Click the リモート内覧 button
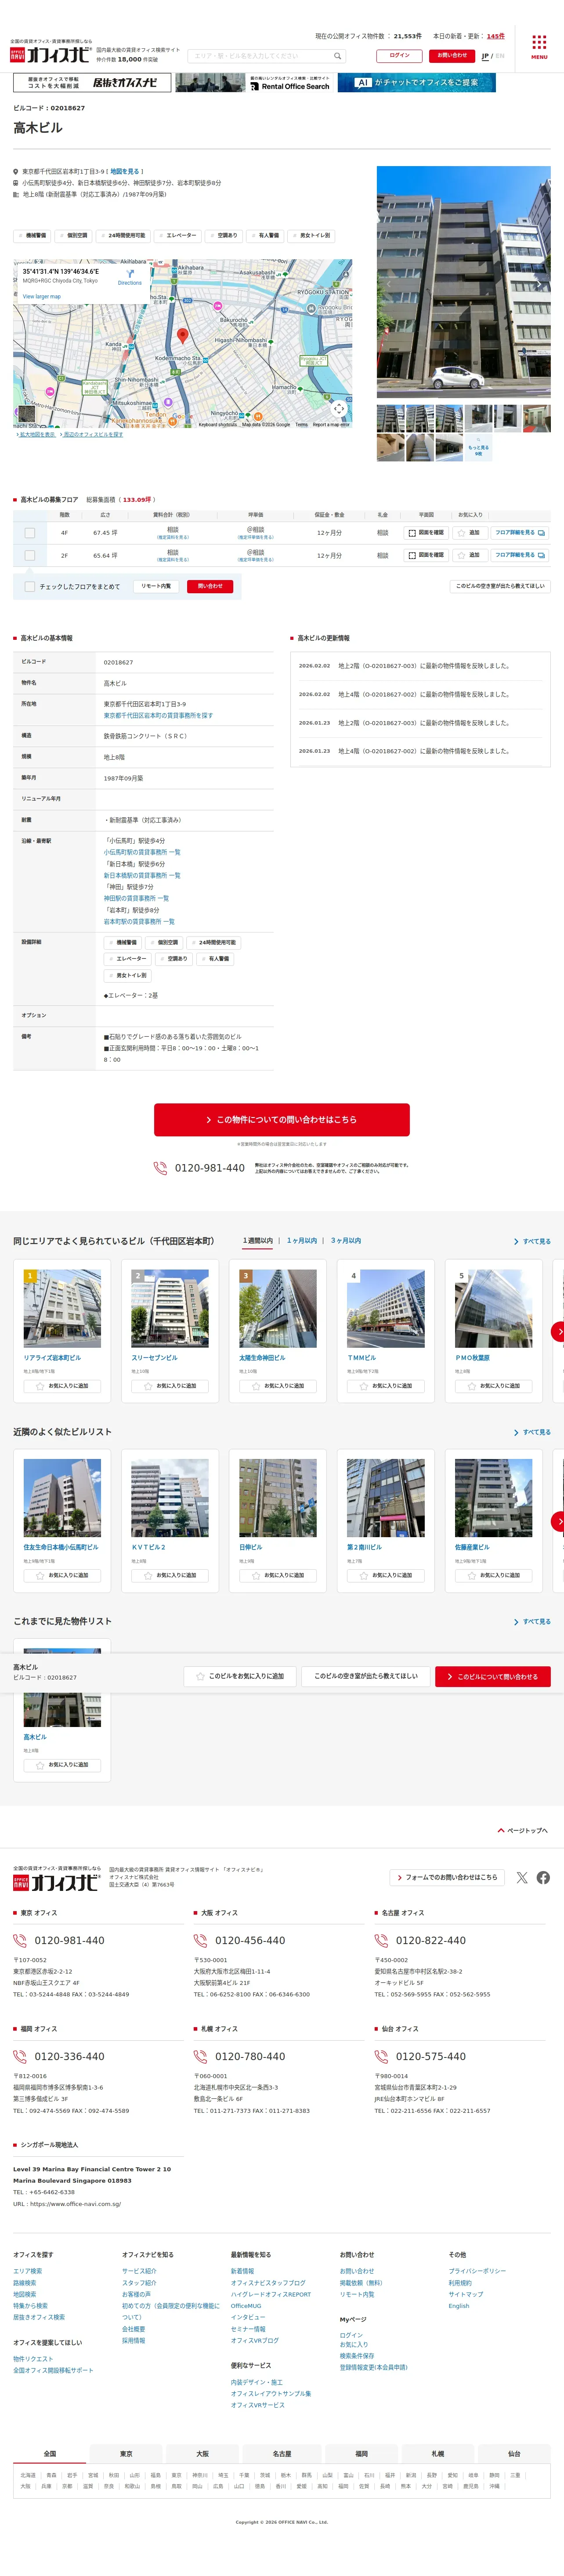564x2576 pixels. (156, 587)
